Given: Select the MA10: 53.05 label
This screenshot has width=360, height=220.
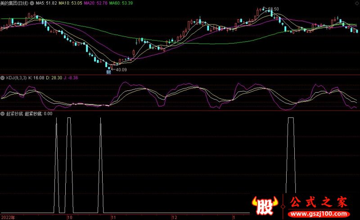Looking at the screenshot, I should pos(71,3).
